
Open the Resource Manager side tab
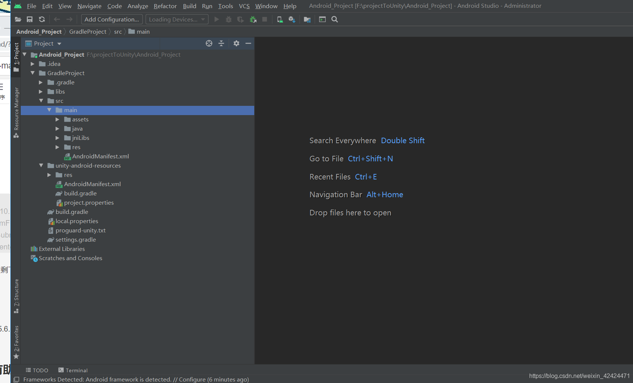coord(16,112)
